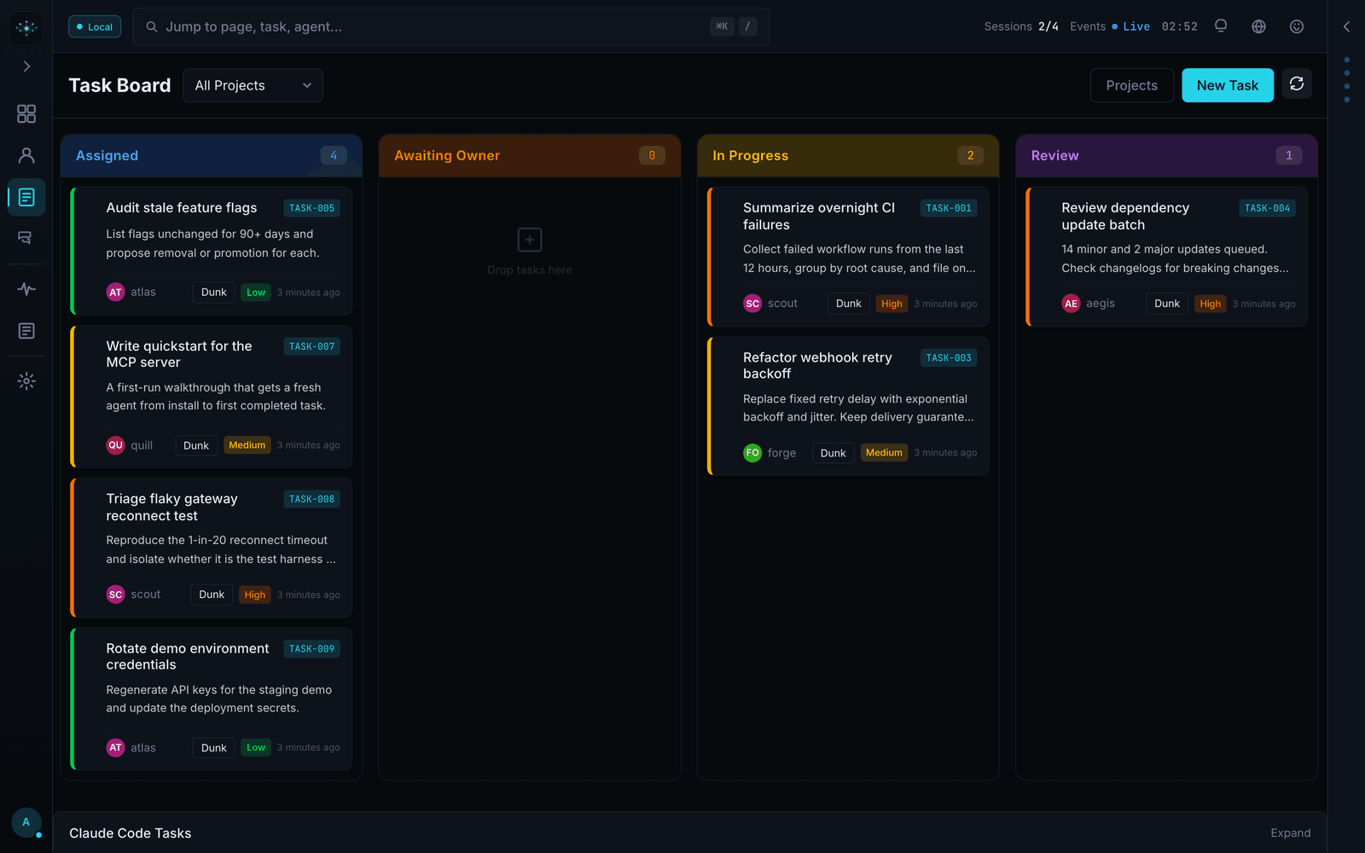Open the agents person icon in sidebar

[26, 155]
